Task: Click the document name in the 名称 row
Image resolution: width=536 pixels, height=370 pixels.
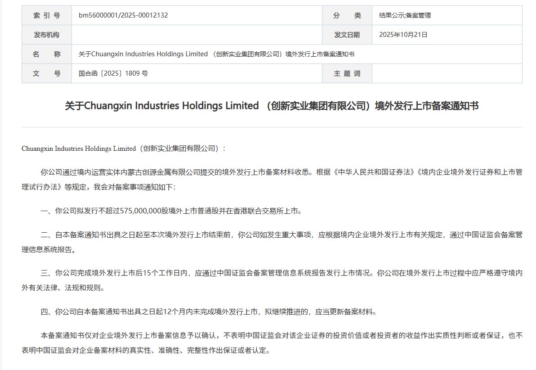Action: tap(216, 54)
